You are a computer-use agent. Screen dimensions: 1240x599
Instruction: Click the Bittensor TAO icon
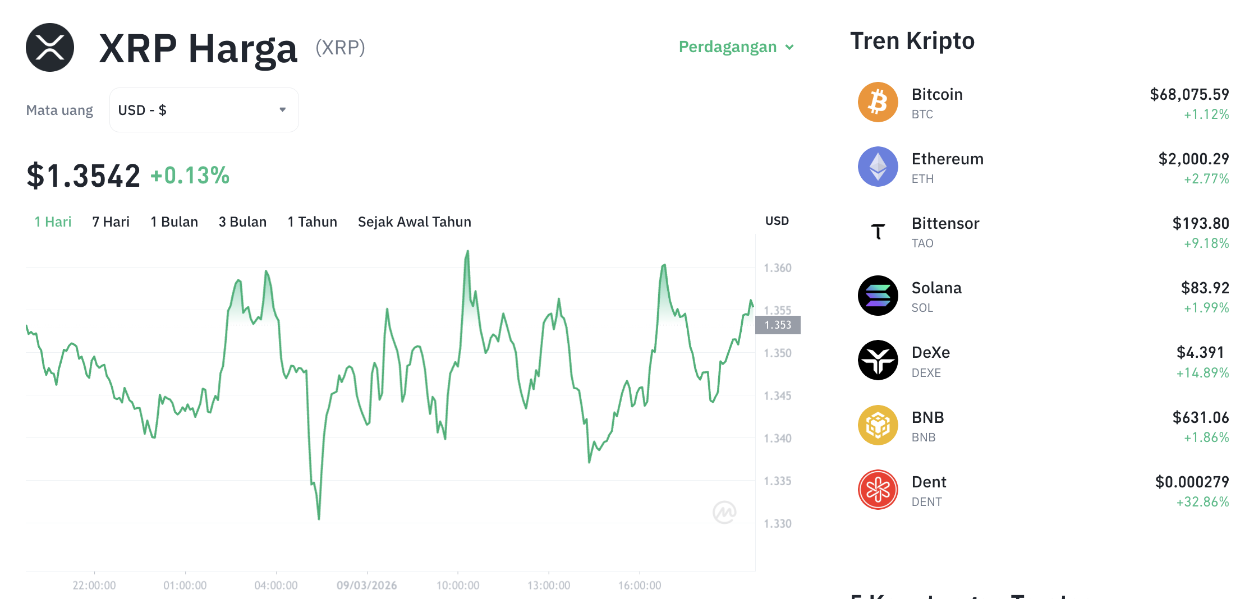878,232
